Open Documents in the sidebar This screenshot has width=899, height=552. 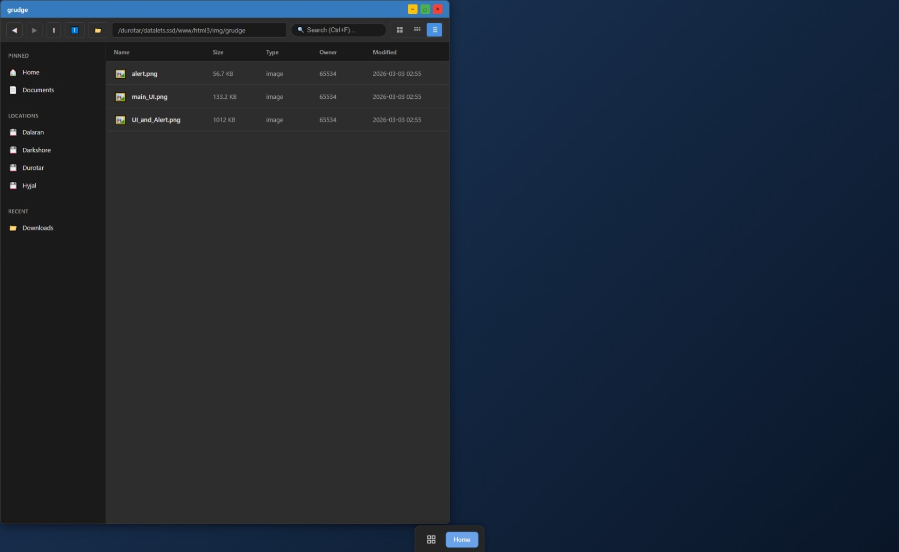coord(38,90)
